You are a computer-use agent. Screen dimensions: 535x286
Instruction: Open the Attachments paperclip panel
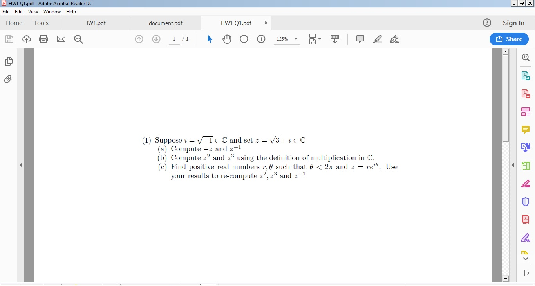(8, 79)
